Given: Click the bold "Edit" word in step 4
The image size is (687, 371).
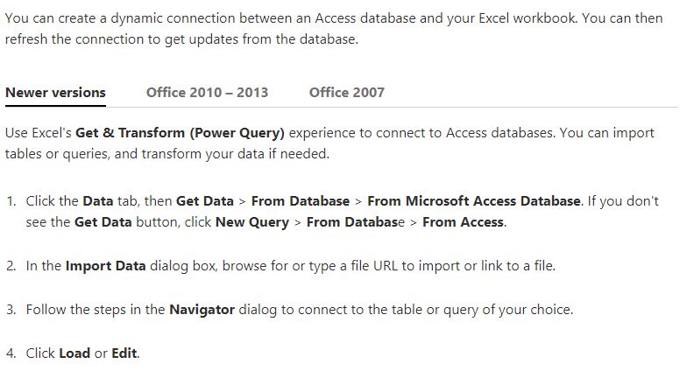Looking at the screenshot, I should pos(124,353).
